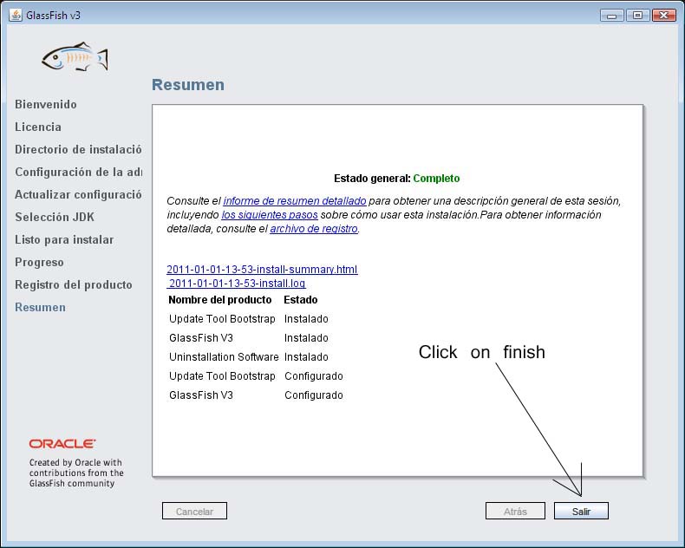Select Registro del producto step

[74, 285]
